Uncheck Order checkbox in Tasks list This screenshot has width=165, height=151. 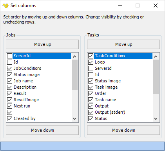tap(91, 93)
